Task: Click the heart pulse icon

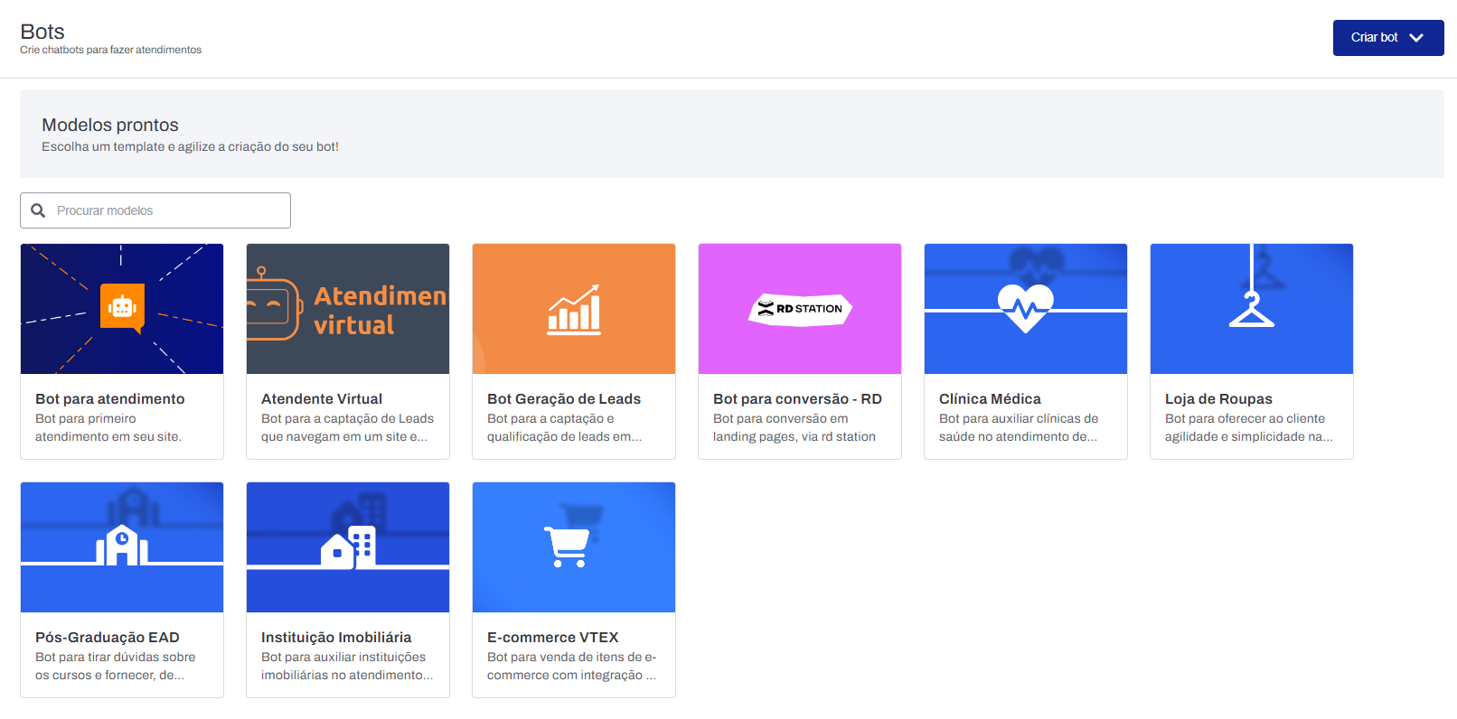Action: 1025,308
